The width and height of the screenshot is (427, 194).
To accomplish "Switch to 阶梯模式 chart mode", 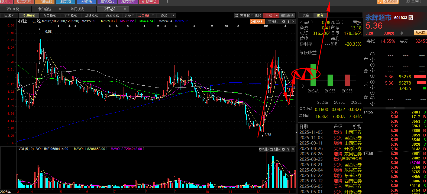I will (x=92, y=15).
